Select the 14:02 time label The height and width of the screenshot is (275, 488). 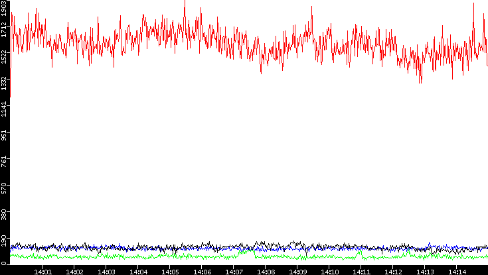click(74, 272)
